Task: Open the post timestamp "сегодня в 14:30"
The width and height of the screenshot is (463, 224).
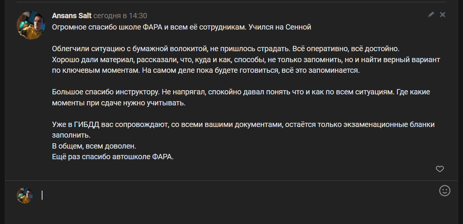Action: coord(120,16)
